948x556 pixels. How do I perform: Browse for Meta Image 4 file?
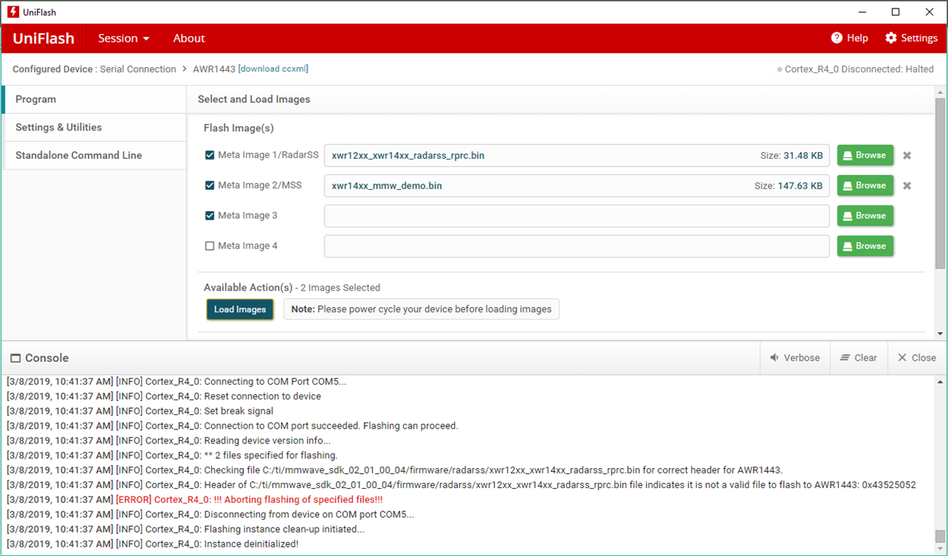point(865,245)
